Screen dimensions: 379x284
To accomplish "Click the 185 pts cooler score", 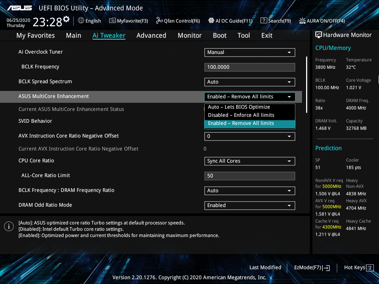I will click(353, 168).
